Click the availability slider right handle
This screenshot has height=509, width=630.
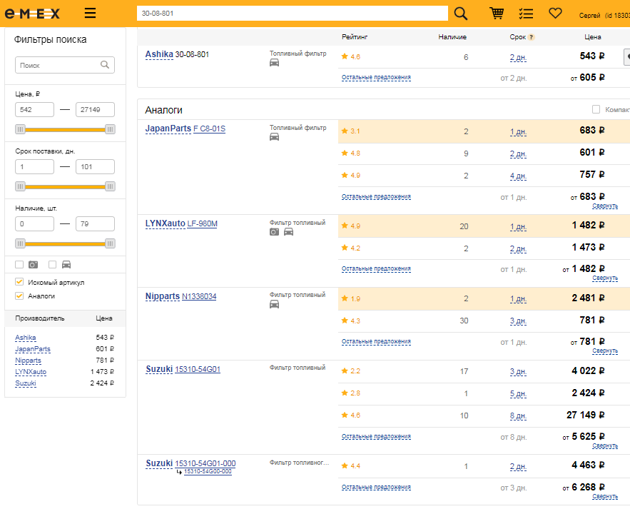(110, 243)
